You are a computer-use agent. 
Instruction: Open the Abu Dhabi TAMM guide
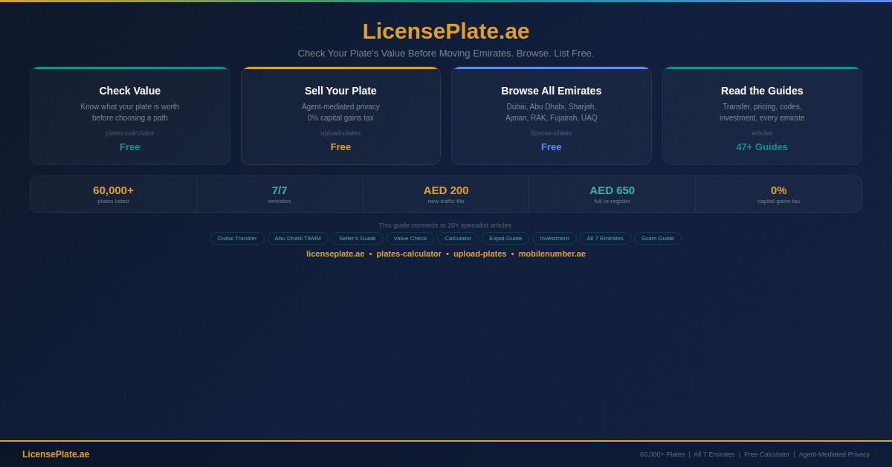pyautogui.click(x=297, y=238)
